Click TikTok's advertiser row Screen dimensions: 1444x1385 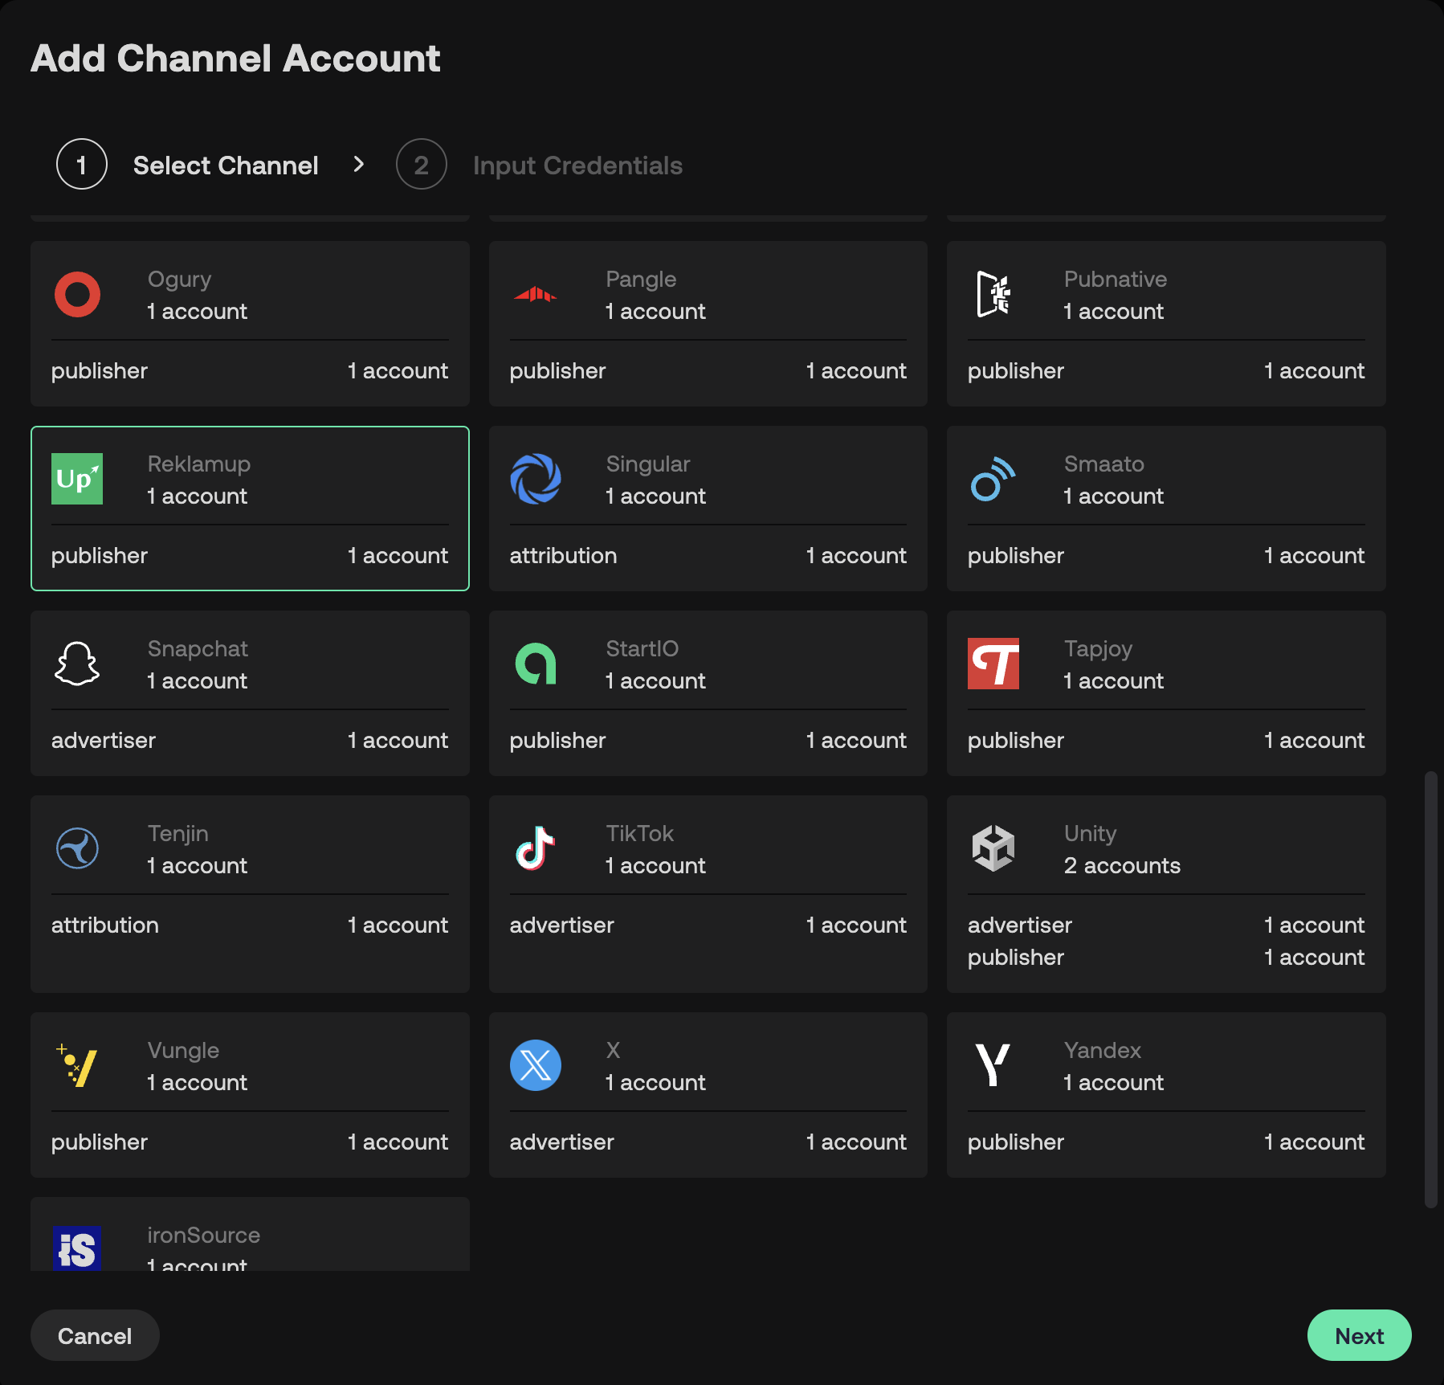click(708, 925)
